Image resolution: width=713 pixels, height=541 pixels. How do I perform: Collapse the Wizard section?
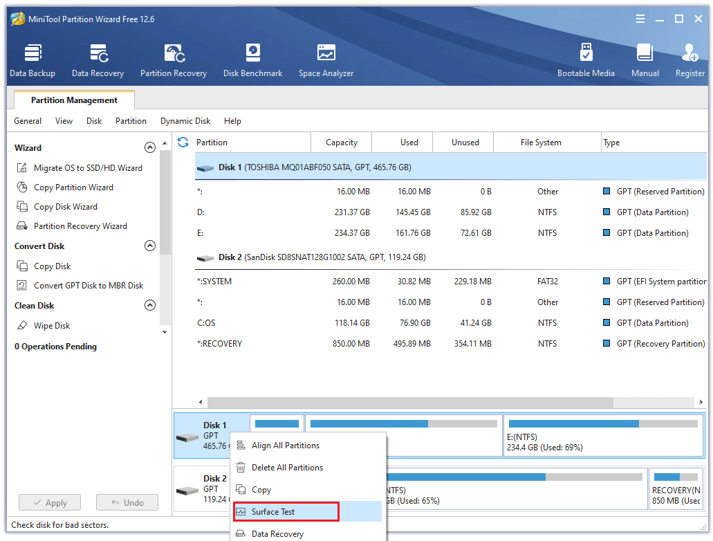click(150, 147)
